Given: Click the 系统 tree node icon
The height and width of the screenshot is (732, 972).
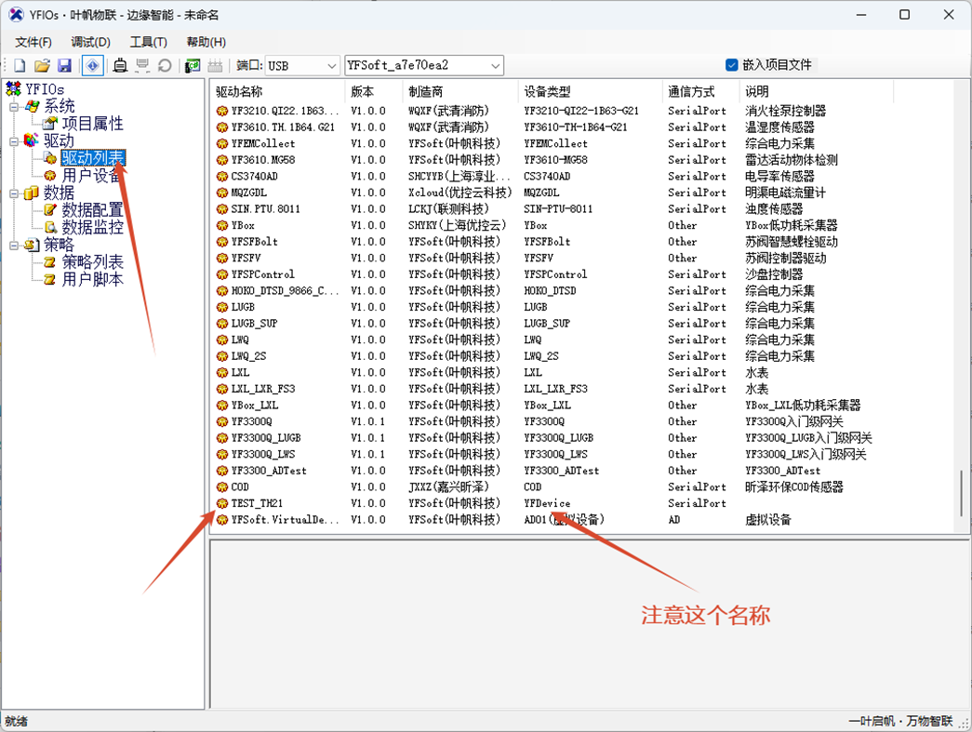Looking at the screenshot, I should 32,106.
